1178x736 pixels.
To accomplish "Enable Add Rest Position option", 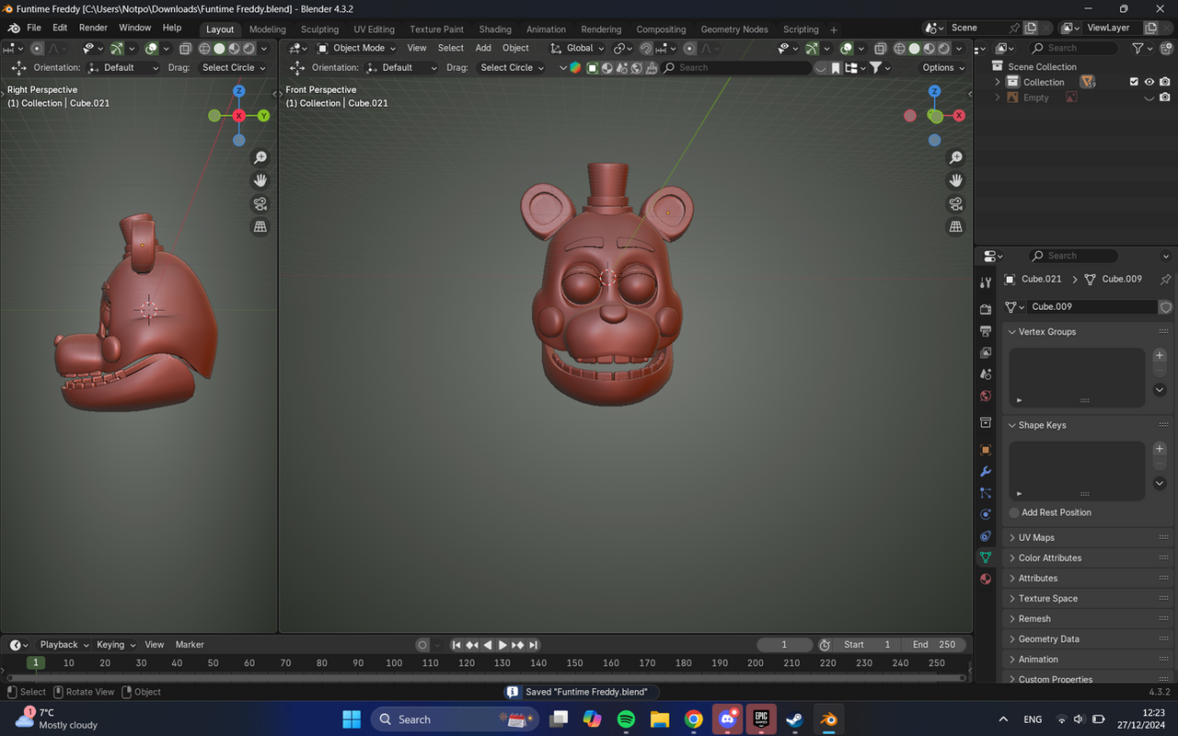I will click(x=1014, y=512).
